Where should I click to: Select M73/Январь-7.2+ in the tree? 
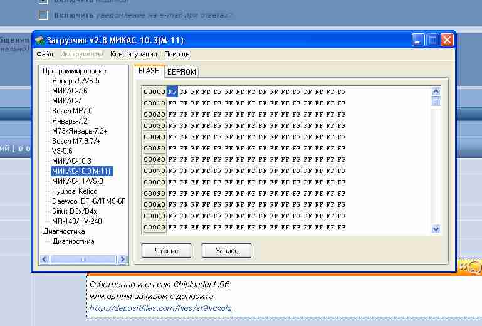pyautogui.click(x=80, y=131)
